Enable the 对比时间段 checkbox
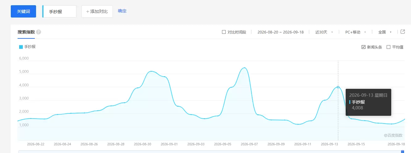 (224, 32)
